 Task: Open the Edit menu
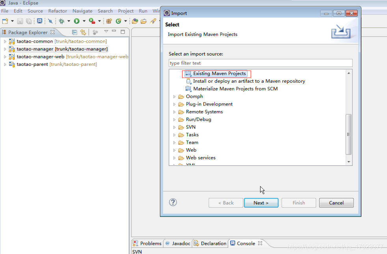(x=18, y=11)
